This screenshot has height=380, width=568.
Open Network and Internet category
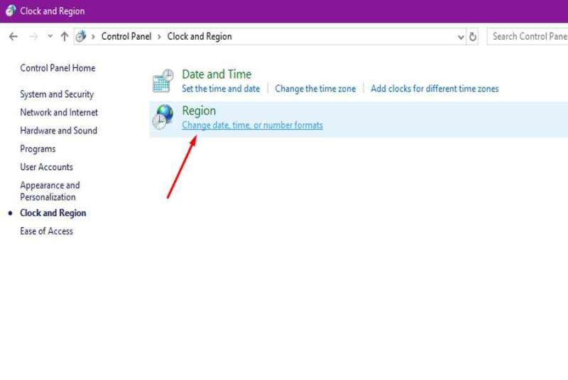pyautogui.click(x=59, y=113)
